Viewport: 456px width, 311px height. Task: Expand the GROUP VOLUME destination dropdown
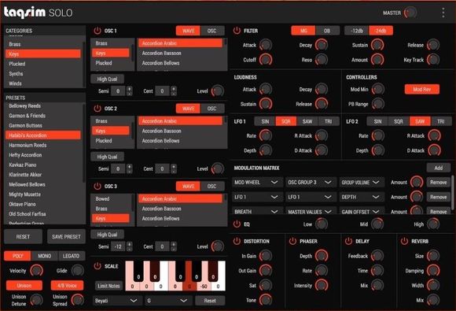pyautogui.click(x=362, y=183)
